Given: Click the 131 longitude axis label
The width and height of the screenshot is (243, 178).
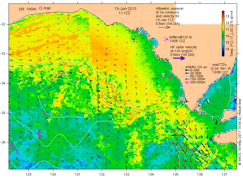Looking at the screenshot, I should [x=77, y=174].
